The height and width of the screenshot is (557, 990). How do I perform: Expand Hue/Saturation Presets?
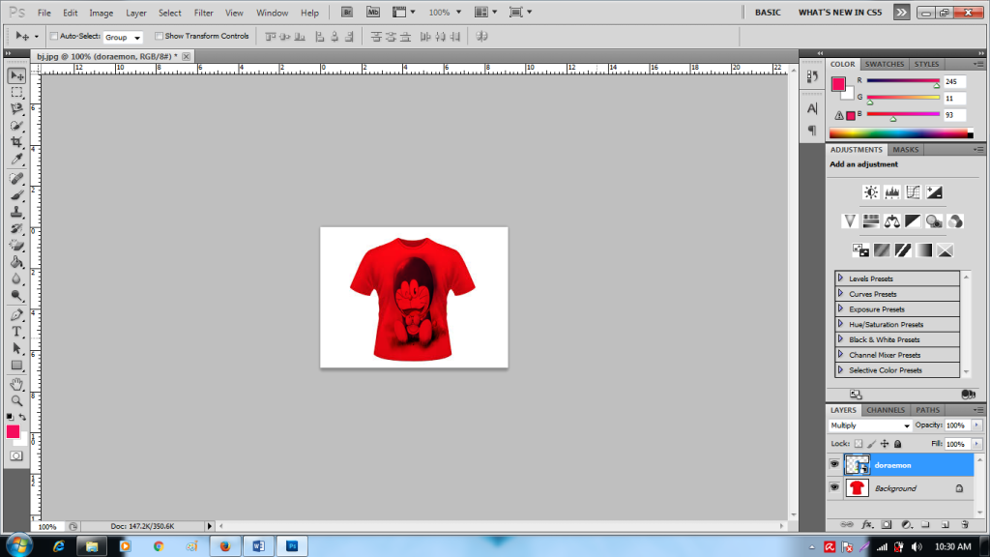(840, 325)
